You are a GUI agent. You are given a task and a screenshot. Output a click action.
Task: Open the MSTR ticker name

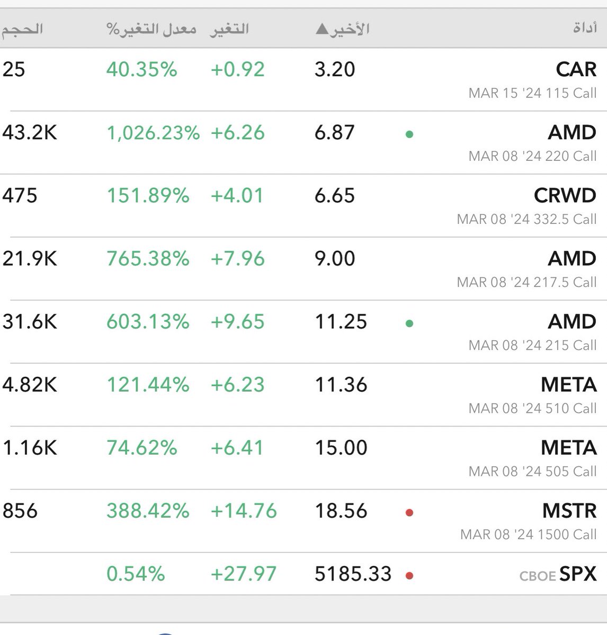569,511
